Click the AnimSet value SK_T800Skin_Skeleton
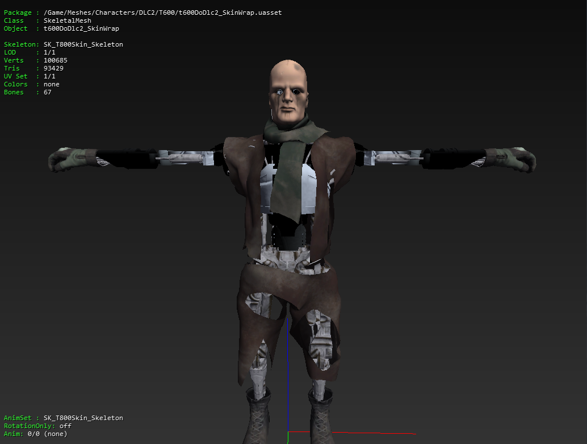This screenshot has width=587, height=444. [x=83, y=418]
